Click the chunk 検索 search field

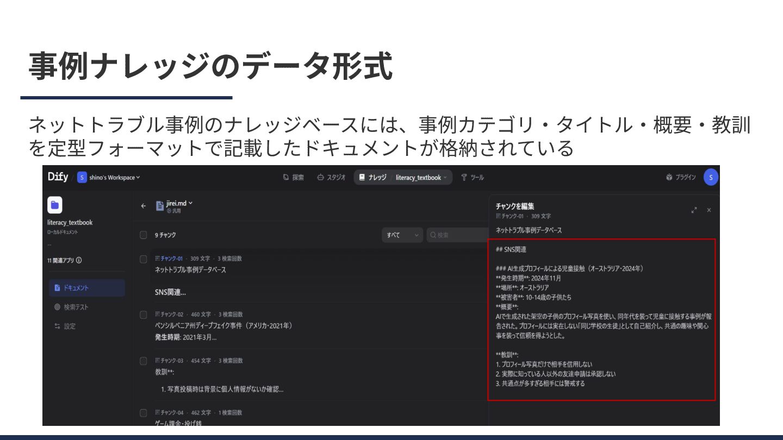coord(458,235)
